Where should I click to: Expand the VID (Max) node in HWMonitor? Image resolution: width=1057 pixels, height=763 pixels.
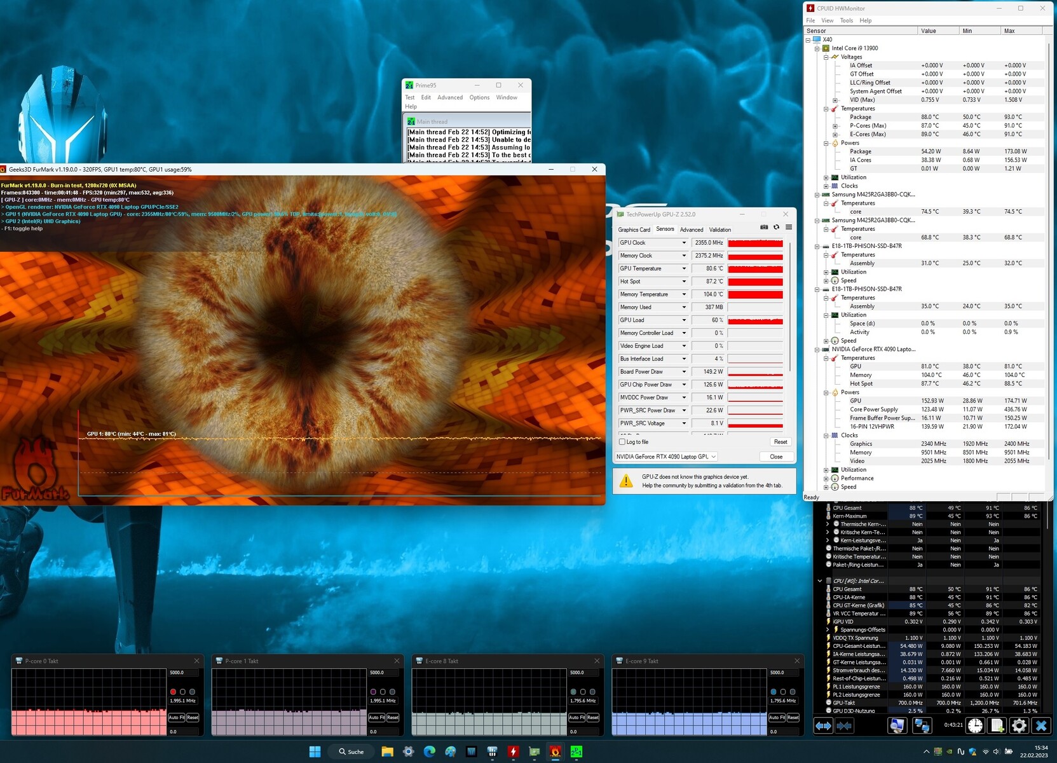click(x=835, y=100)
